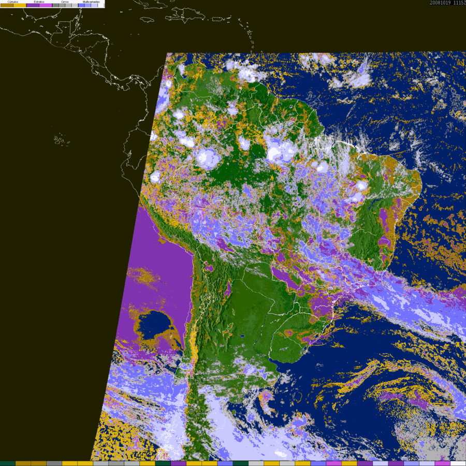Click the 'Cirros' legend label
466x466 pixels.
point(65,2)
